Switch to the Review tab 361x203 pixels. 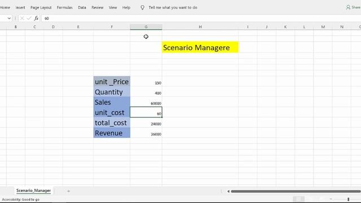(98, 7)
